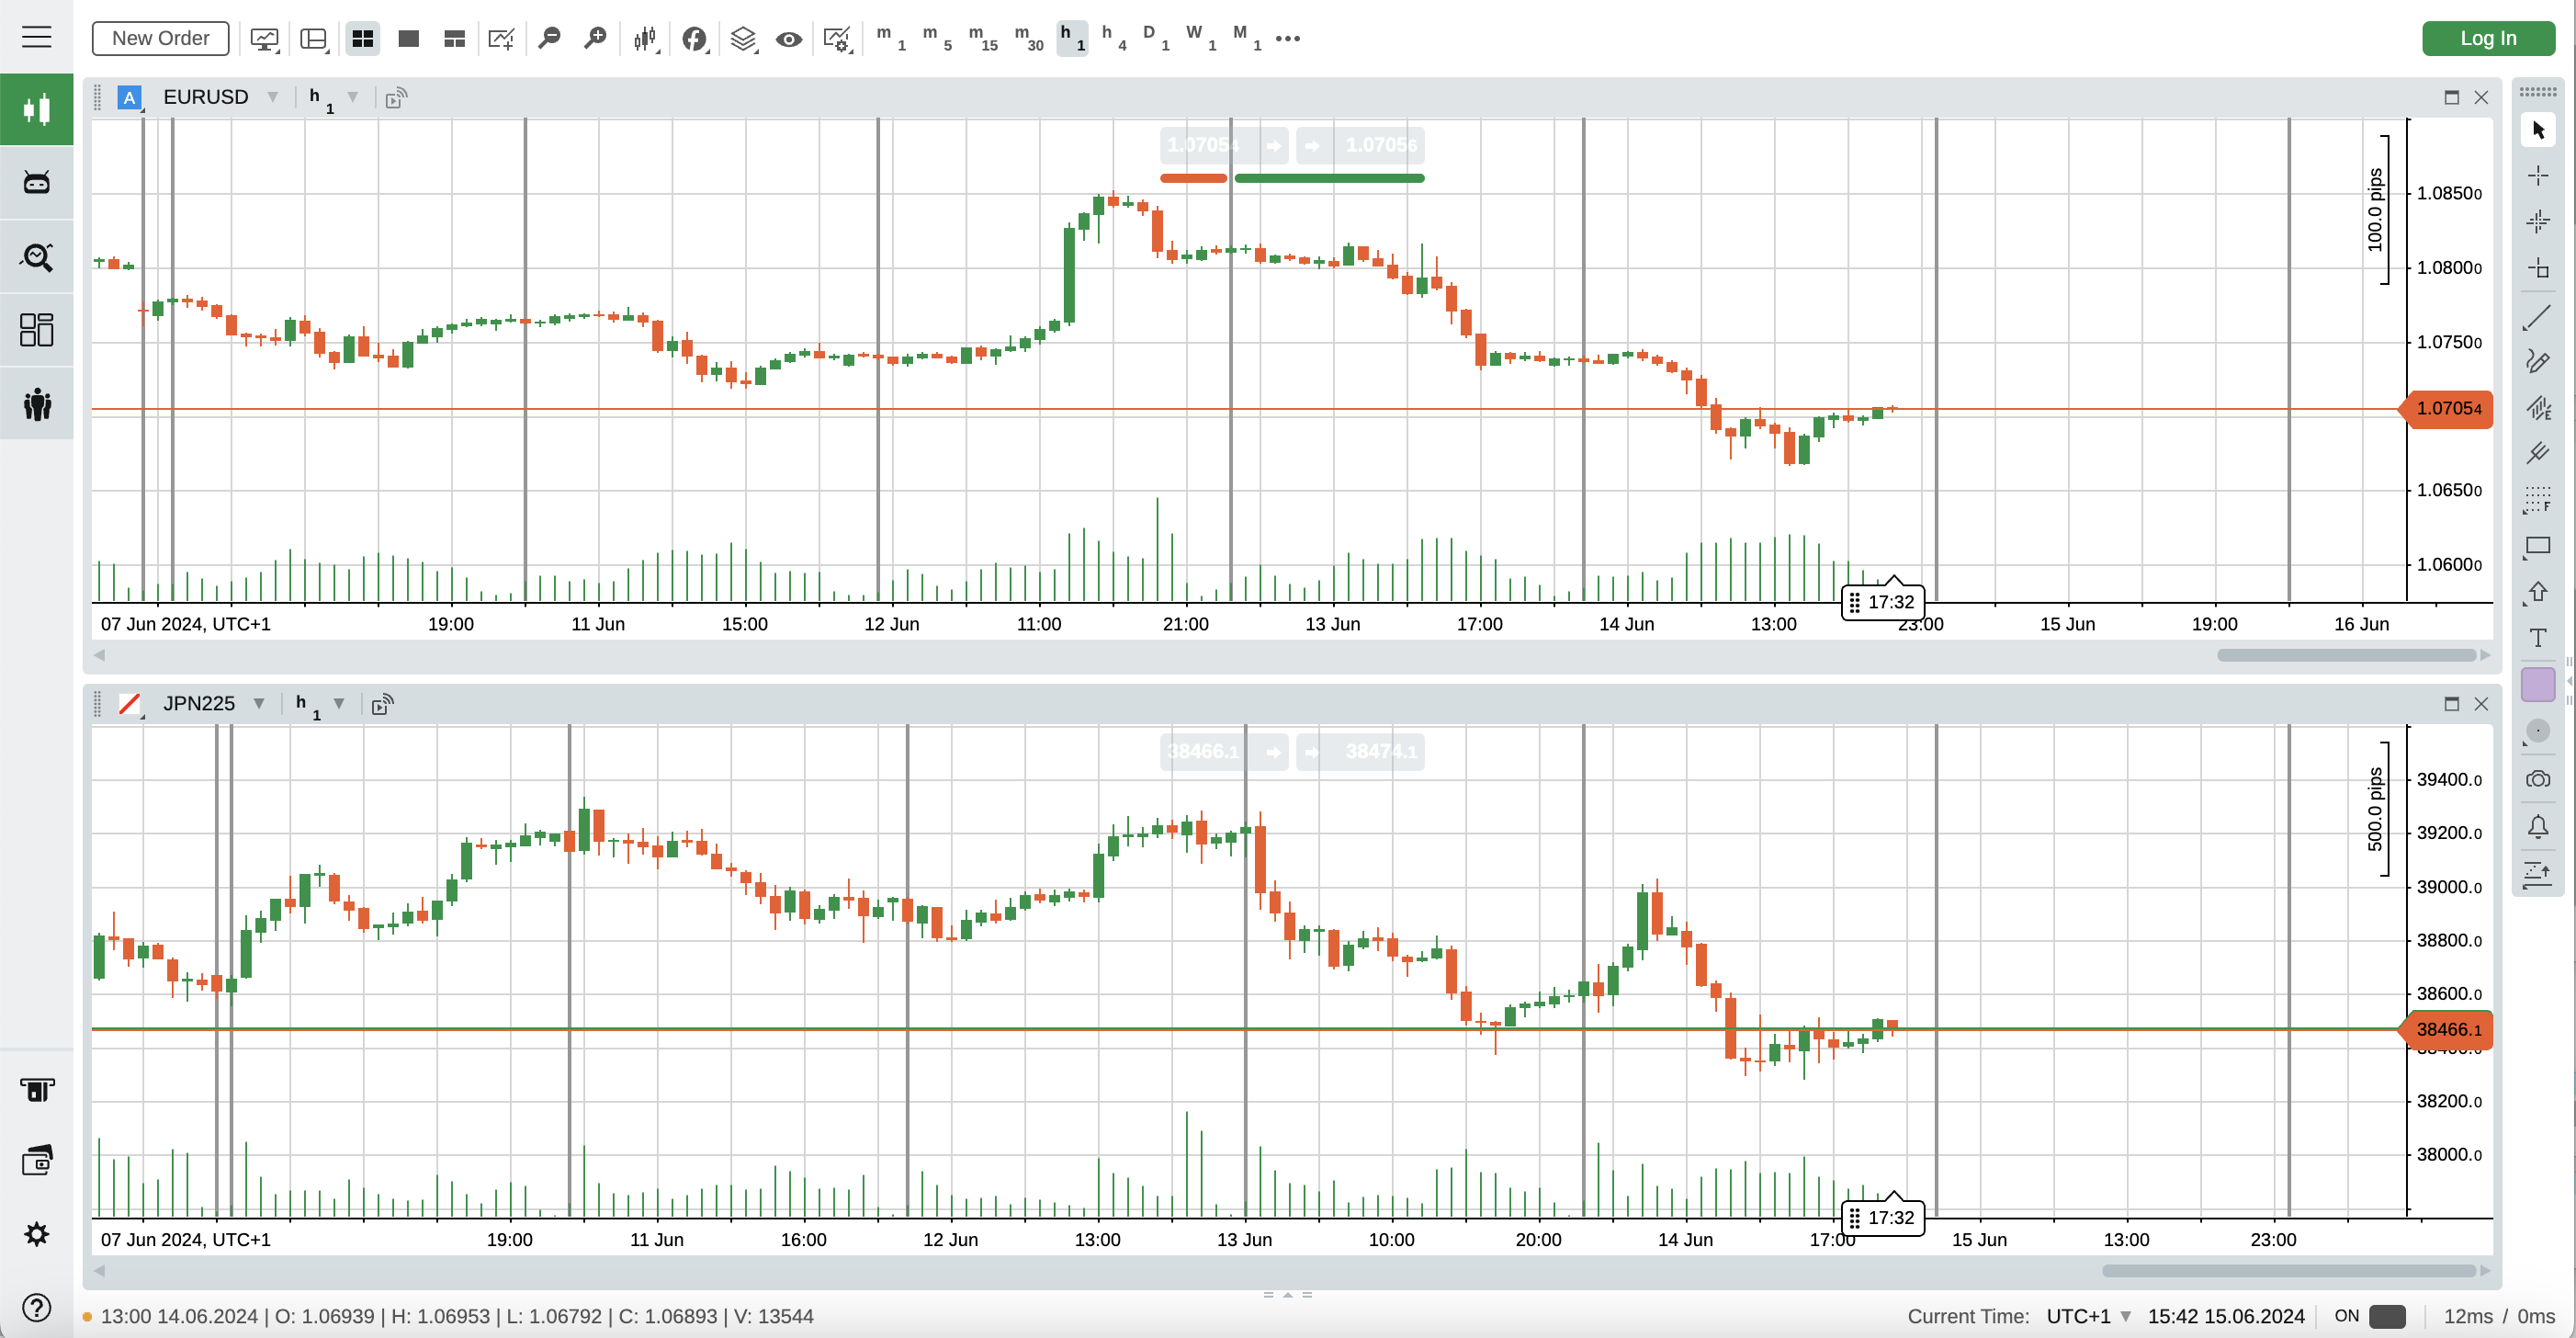Open the UTC+1 time zone dropdown

coord(2090,1316)
